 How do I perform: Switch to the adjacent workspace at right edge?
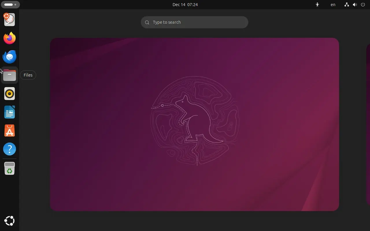pos(368,124)
